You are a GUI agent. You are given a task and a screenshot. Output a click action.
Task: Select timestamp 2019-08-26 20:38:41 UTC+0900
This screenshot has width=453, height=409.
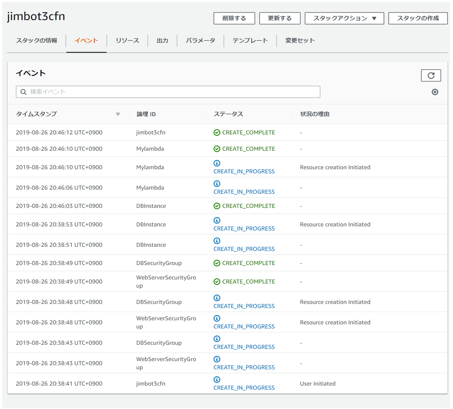click(x=59, y=384)
